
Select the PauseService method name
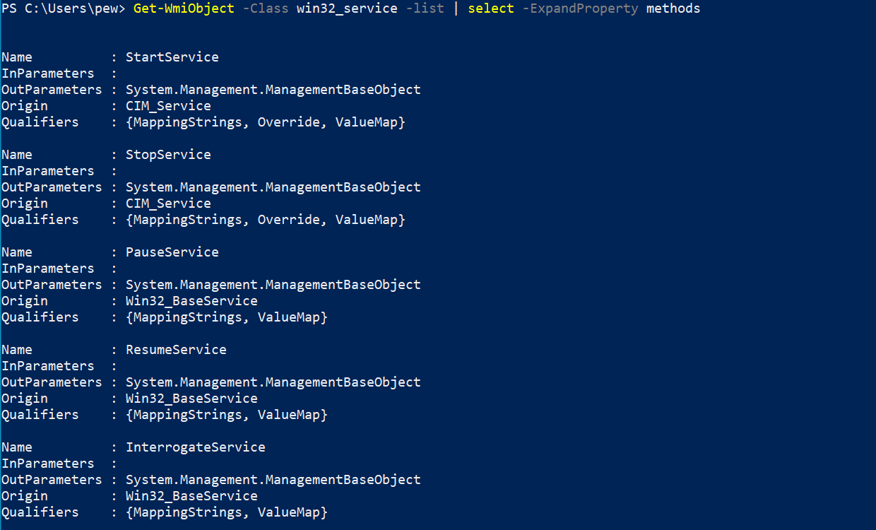pyautogui.click(x=172, y=252)
